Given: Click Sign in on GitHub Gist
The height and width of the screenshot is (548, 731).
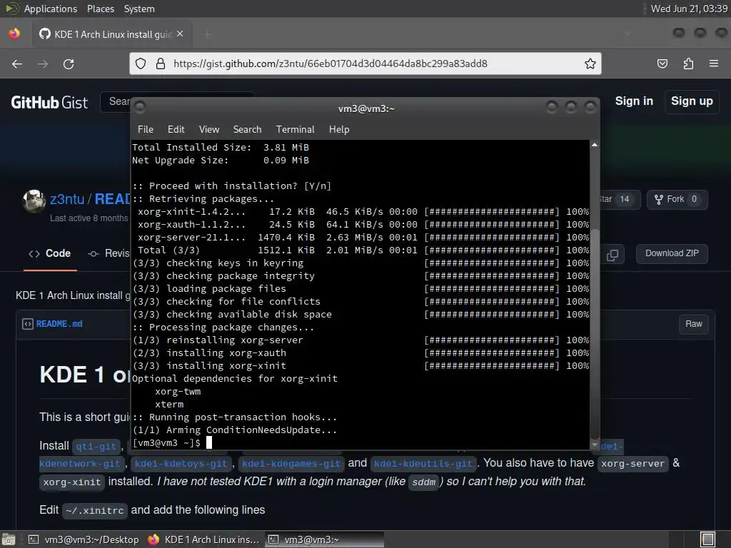Looking at the screenshot, I should 634,101.
